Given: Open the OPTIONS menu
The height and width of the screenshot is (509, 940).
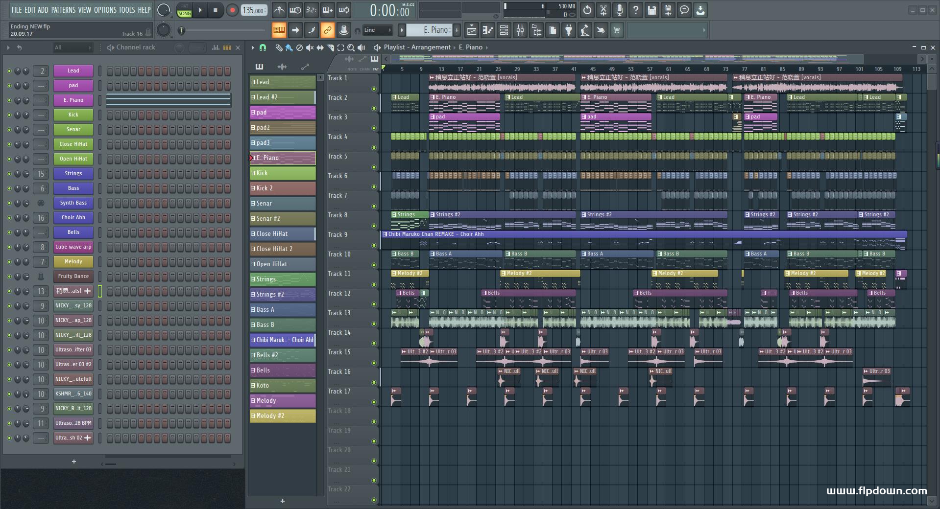Looking at the screenshot, I should [105, 10].
